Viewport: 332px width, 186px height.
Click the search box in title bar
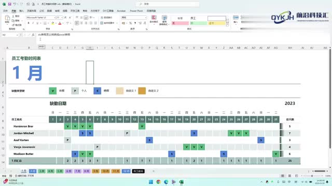(x=168, y=4)
